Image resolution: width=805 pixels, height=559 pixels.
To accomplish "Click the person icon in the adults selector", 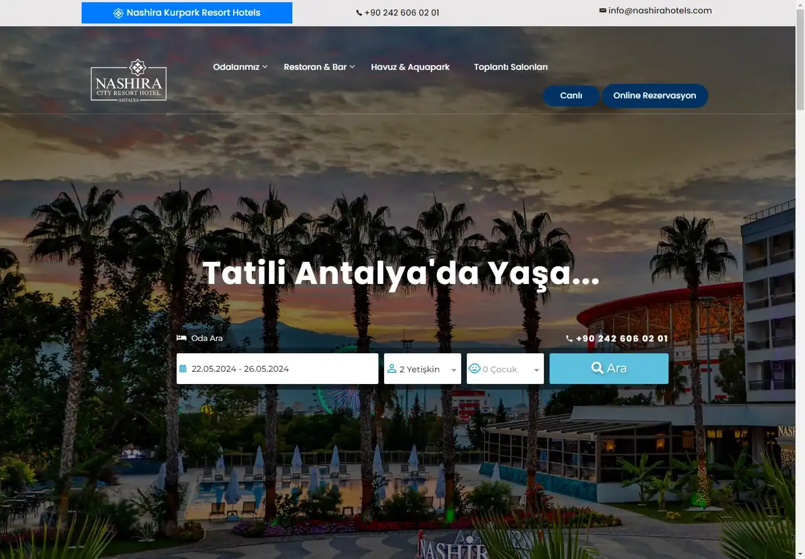I will (392, 368).
